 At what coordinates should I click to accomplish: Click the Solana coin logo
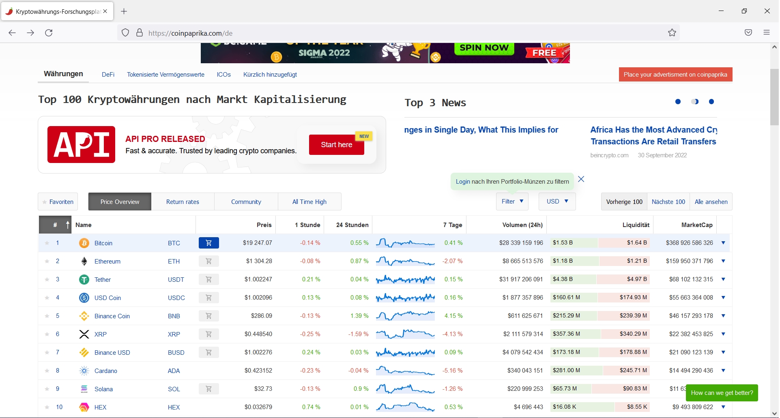tap(84, 389)
